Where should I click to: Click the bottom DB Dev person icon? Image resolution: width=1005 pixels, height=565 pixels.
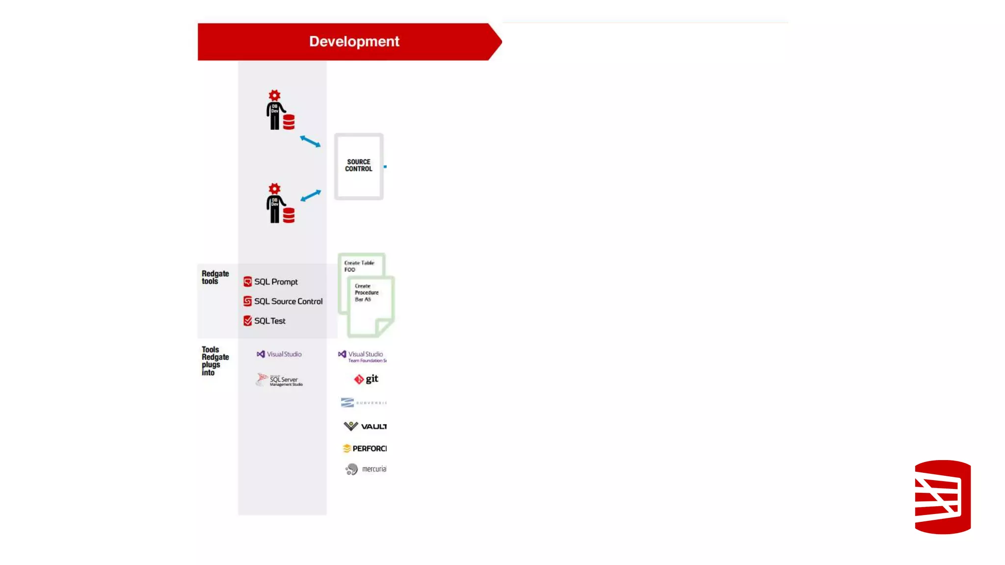click(280, 204)
